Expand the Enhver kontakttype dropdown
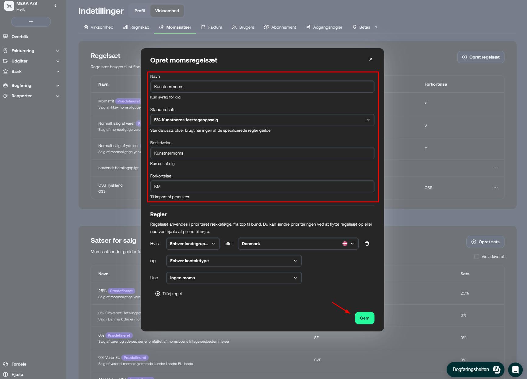Image resolution: width=527 pixels, height=379 pixels. [234, 261]
